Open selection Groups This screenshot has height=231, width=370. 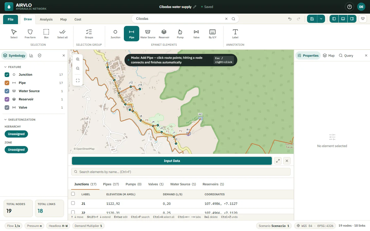point(89,34)
